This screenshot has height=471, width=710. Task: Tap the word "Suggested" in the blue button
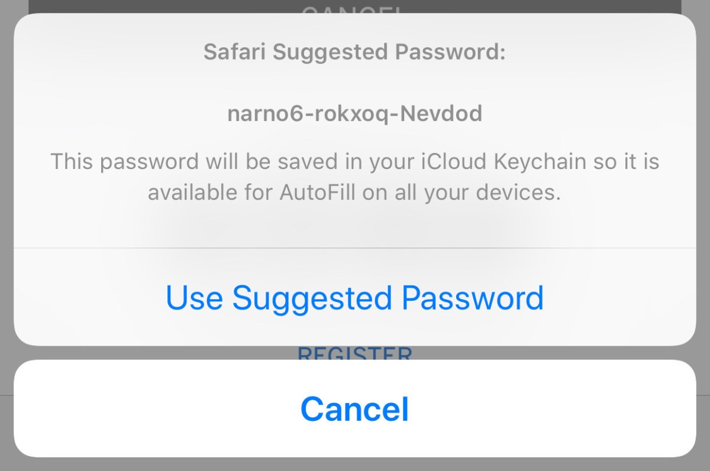click(x=312, y=298)
